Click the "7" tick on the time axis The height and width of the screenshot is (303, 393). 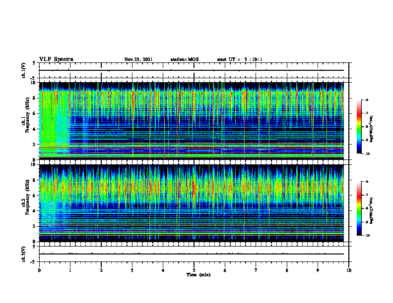point(256,270)
